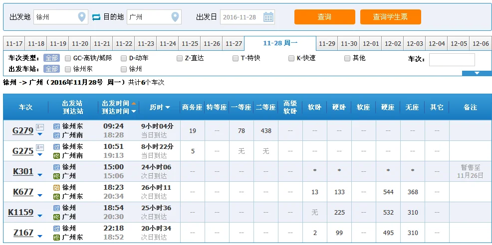Select the 11-28 周一 date tab

[x=280, y=43]
